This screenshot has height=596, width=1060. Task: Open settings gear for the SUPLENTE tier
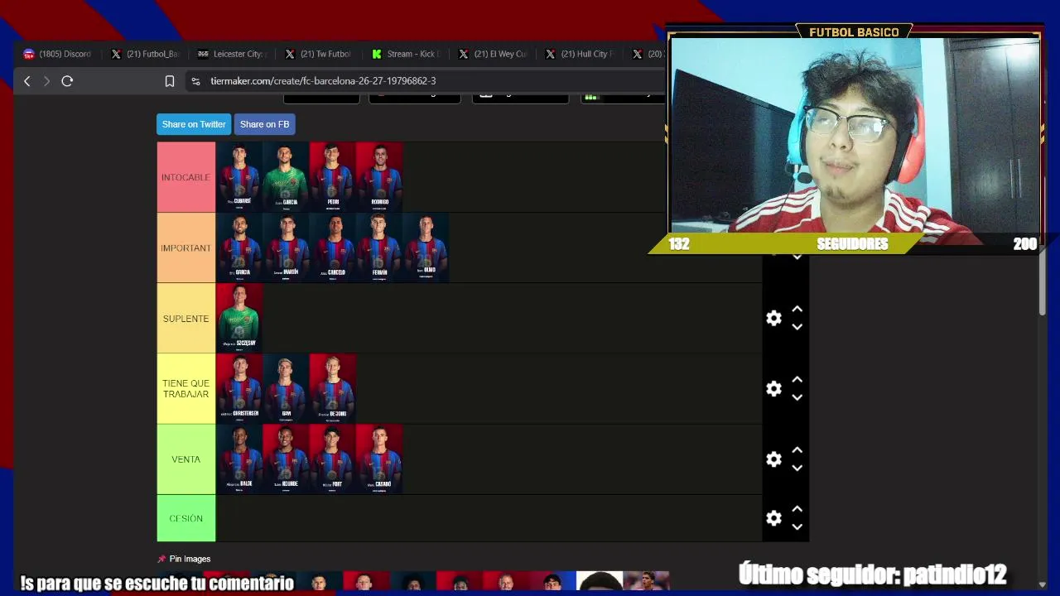[773, 319]
